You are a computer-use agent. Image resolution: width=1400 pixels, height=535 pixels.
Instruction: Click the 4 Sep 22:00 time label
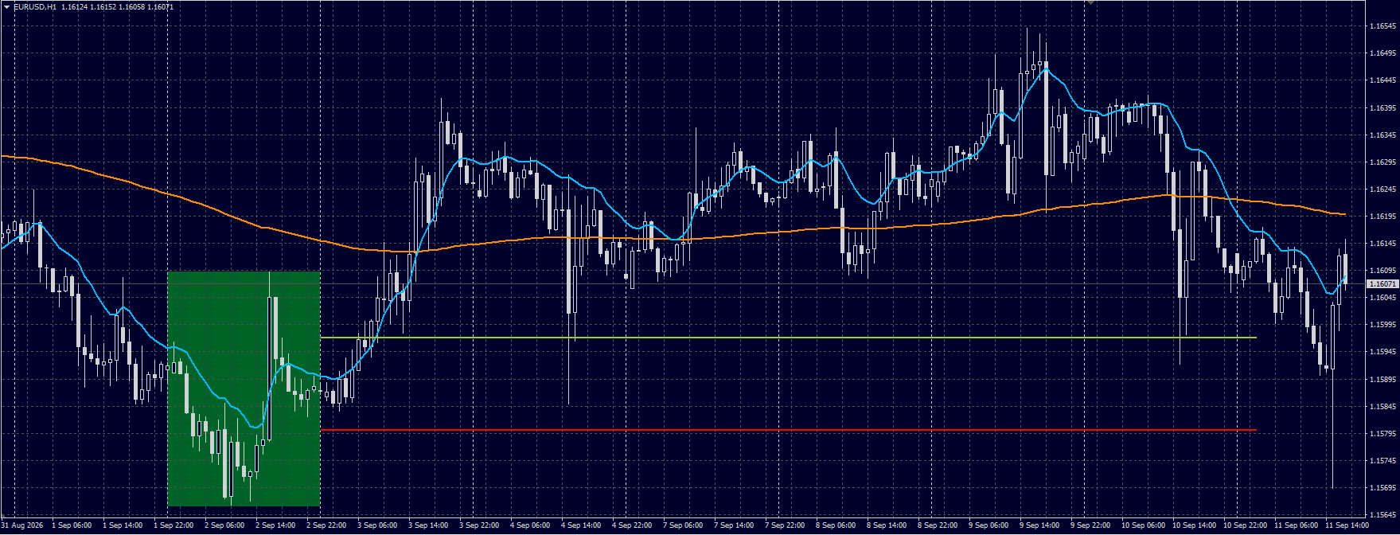point(632,525)
